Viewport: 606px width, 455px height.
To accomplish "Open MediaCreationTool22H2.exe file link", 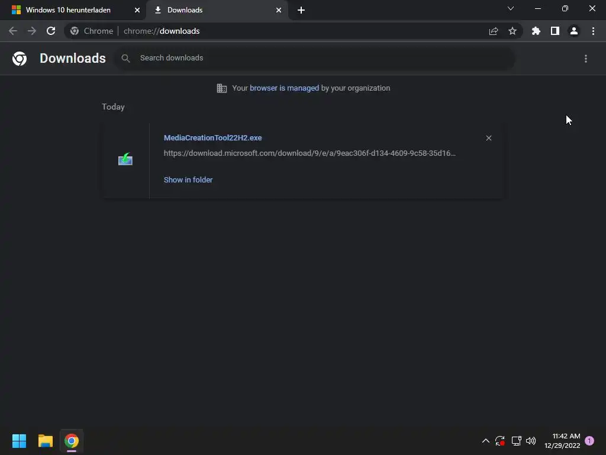I will [x=212, y=137].
